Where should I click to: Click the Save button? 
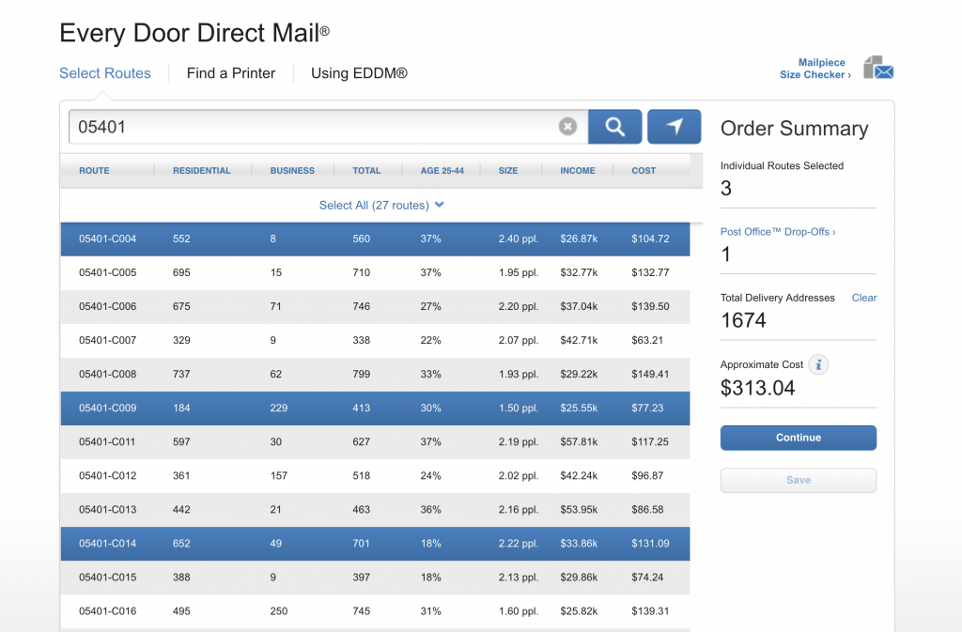[799, 480]
